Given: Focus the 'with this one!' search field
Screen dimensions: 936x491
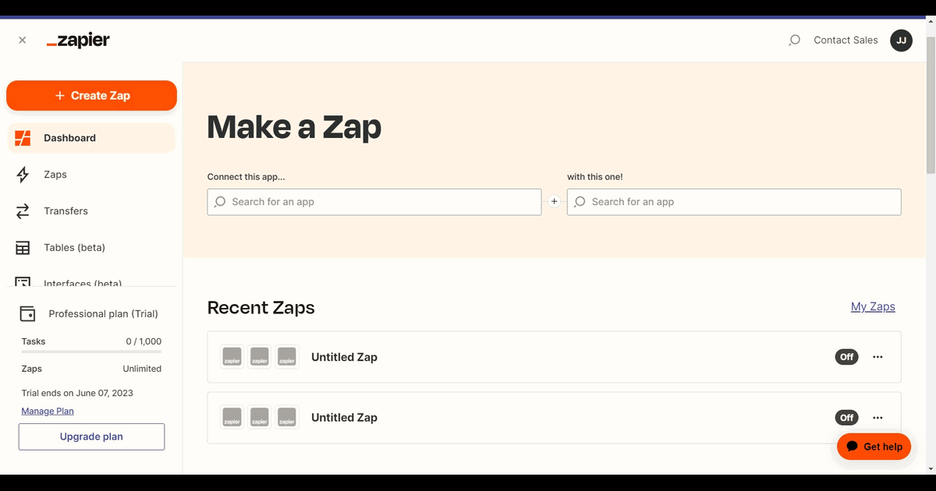Looking at the screenshot, I should (x=734, y=202).
